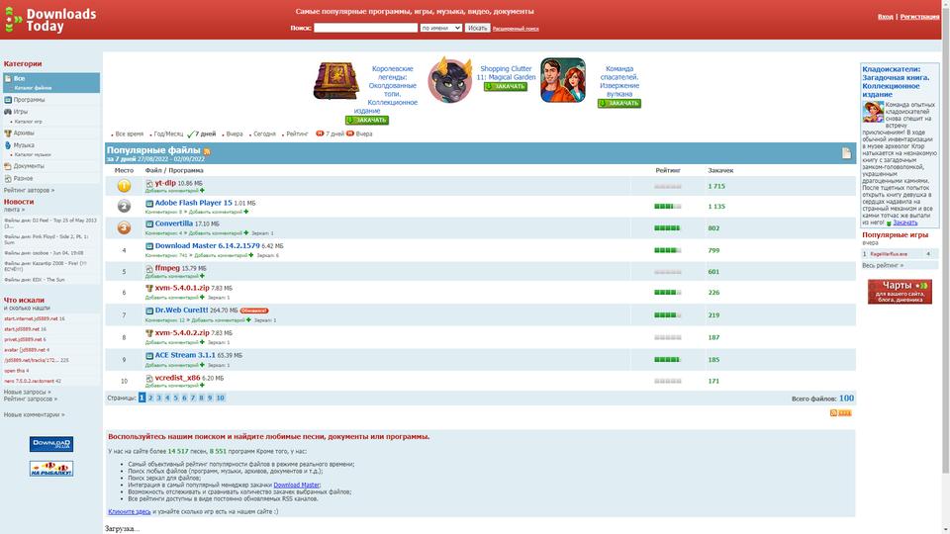
Task: Open Весь рейтинг link in right sidebar
Action: pyautogui.click(x=882, y=265)
